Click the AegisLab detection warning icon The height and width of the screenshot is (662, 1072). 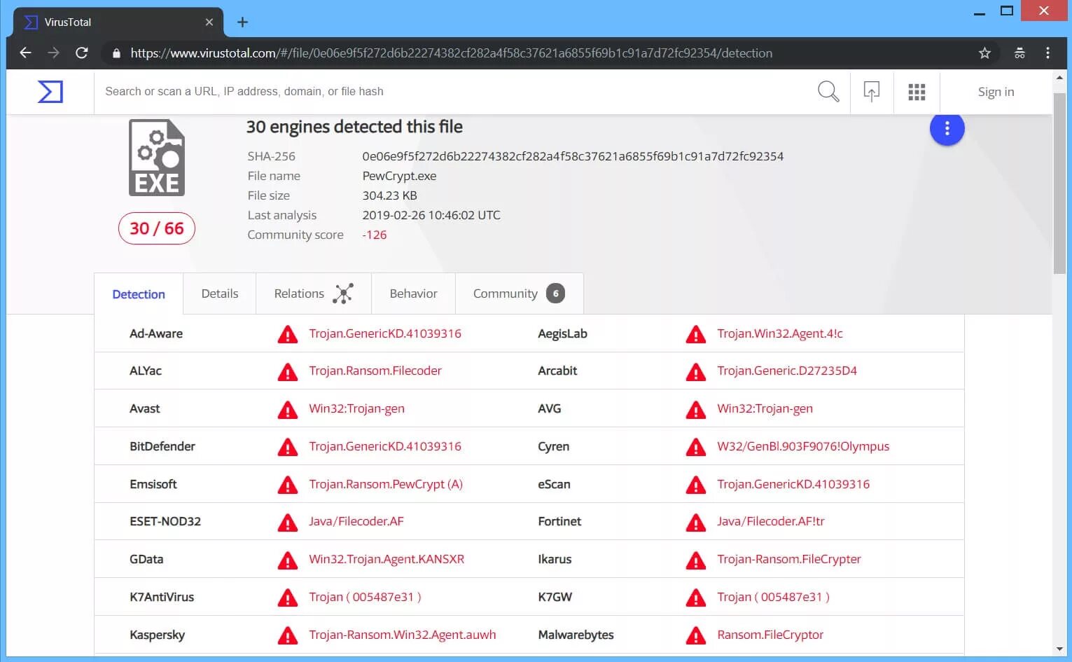tap(695, 334)
